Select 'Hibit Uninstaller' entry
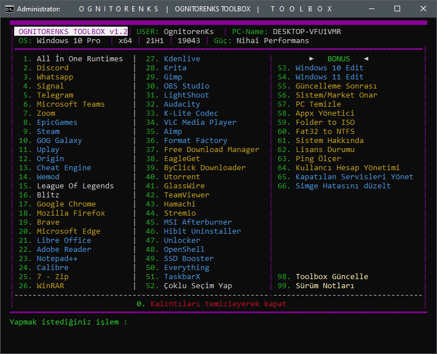Image resolution: width=437 pixels, height=354 pixels. click(203, 231)
